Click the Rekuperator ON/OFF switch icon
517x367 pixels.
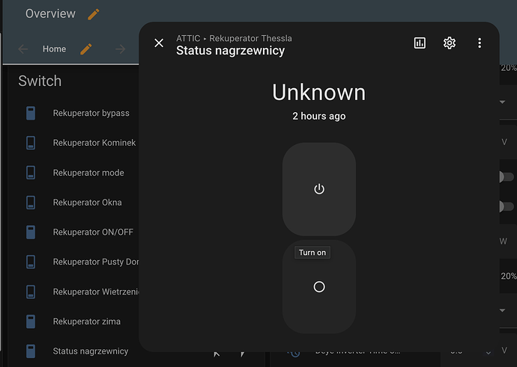31,232
